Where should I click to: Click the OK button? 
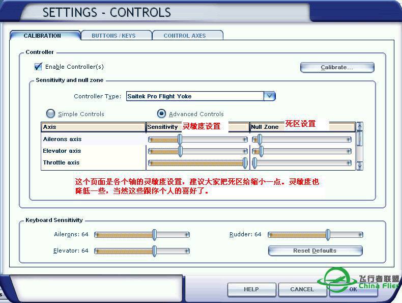pyautogui.click(x=353, y=289)
